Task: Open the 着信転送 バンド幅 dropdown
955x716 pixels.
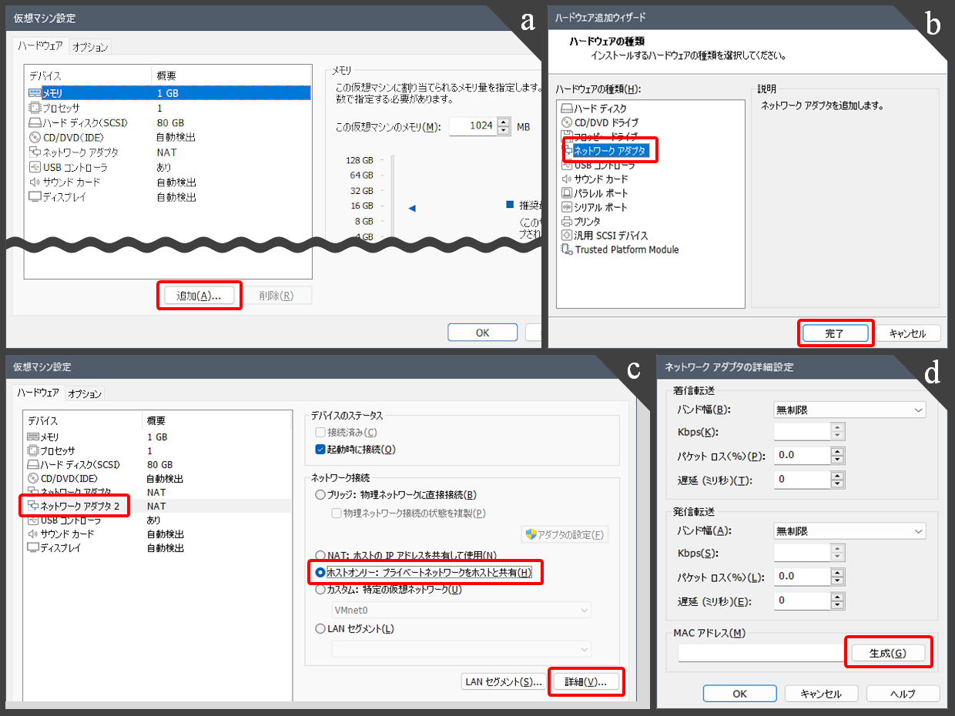Action: [x=849, y=410]
